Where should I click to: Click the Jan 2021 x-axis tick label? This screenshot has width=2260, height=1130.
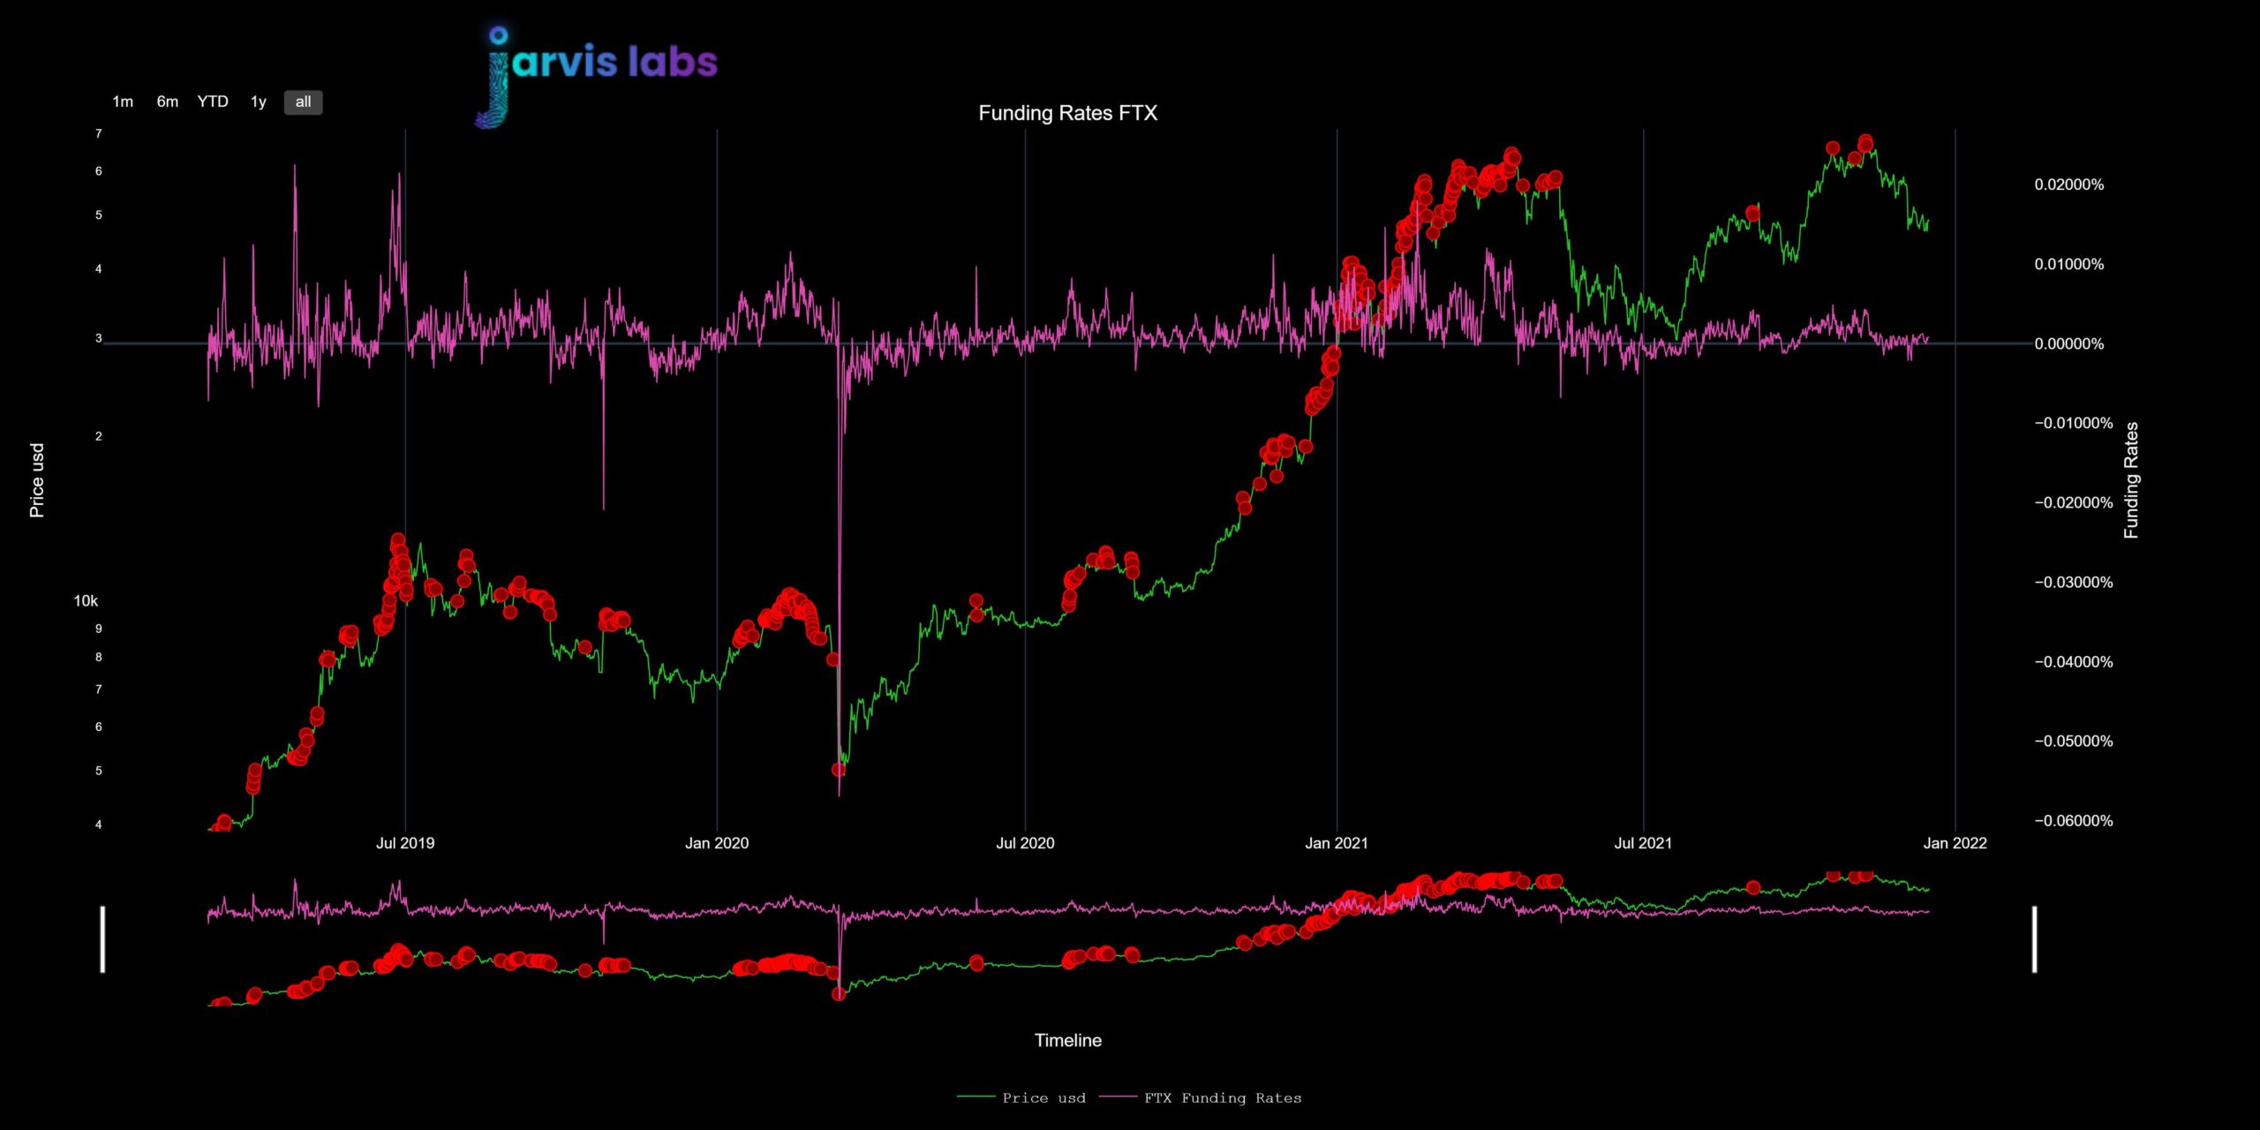click(x=1337, y=843)
